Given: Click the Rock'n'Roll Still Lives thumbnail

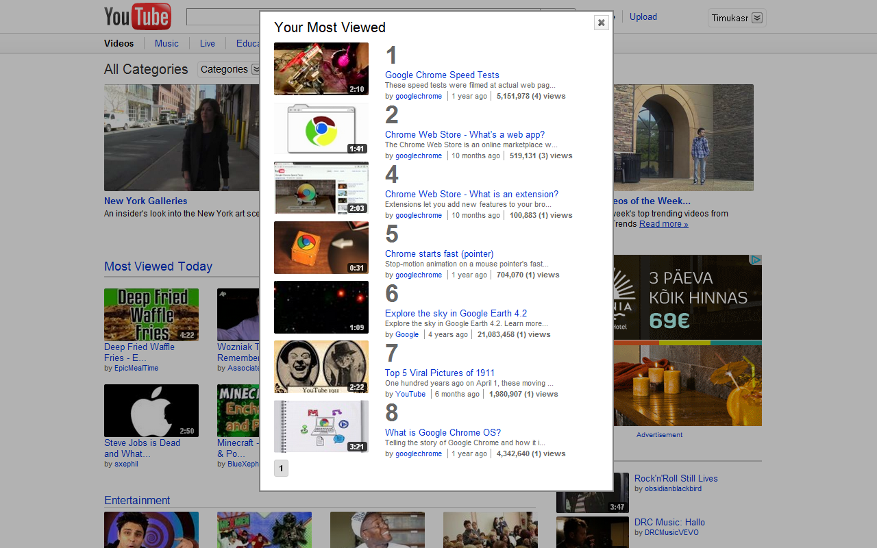Looking at the screenshot, I should (593, 493).
